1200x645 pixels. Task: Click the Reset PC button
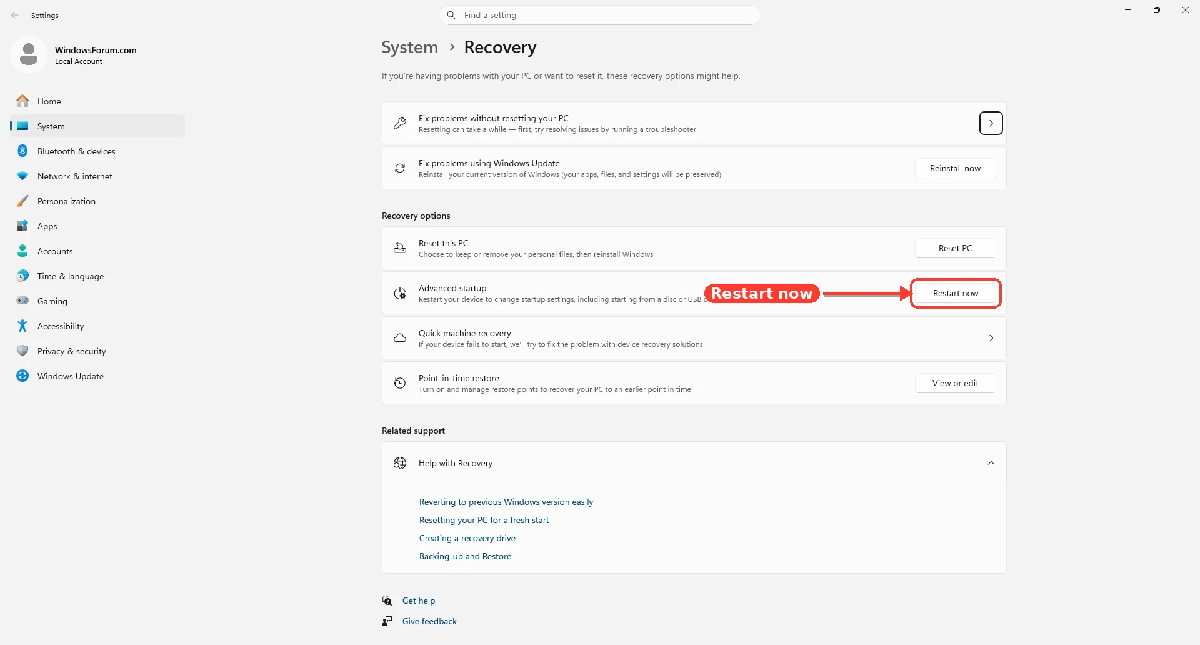pyautogui.click(x=955, y=248)
